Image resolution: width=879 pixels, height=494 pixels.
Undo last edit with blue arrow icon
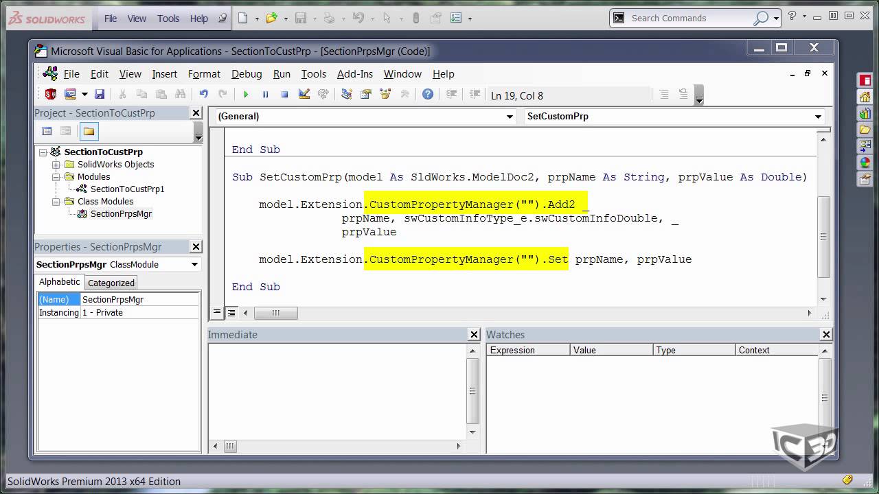pos(203,95)
